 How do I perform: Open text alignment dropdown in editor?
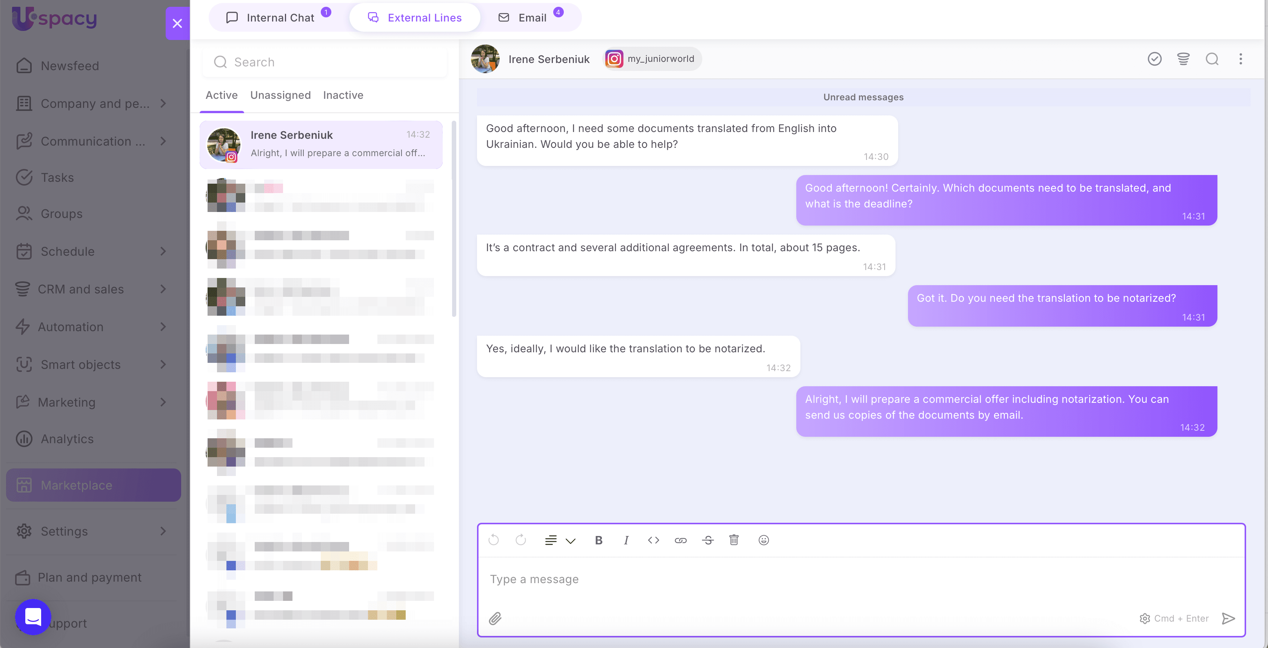(560, 540)
